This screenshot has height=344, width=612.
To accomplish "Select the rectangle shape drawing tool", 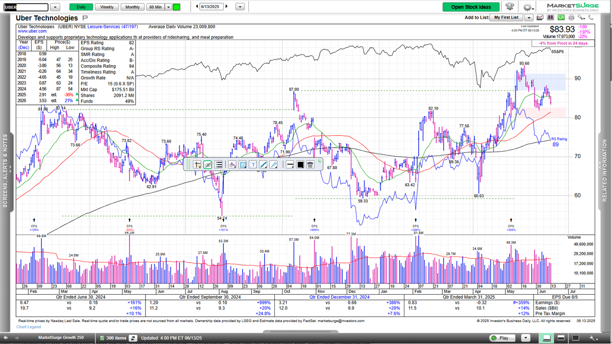I will 242,164.
